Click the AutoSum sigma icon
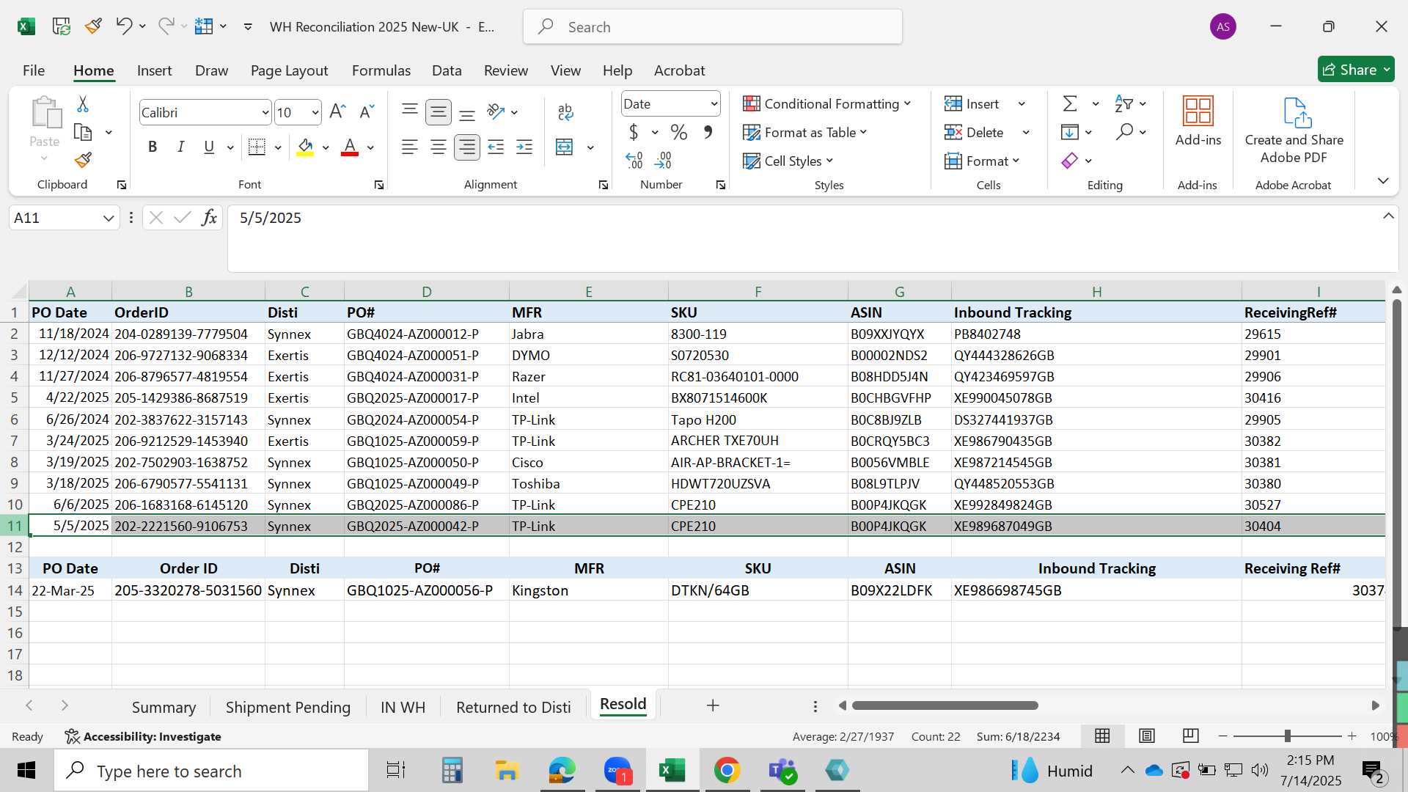Viewport: 1408px width, 792px height. coord(1071,104)
